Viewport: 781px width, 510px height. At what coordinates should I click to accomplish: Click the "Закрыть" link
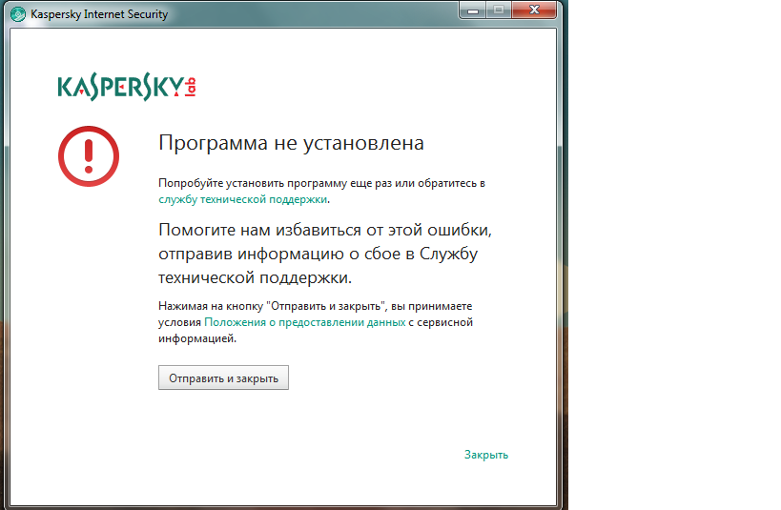486,455
